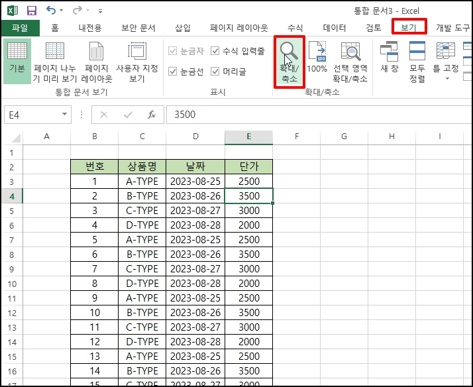473x387 pixels.
Task: Open the 확대/축소 zoom dialog
Action: click(x=289, y=62)
